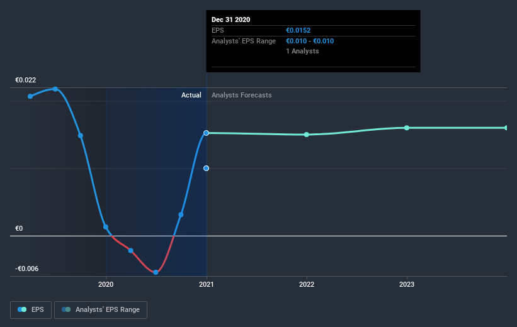
Task: Click the lowest negative EPS data point
Action: click(x=156, y=272)
